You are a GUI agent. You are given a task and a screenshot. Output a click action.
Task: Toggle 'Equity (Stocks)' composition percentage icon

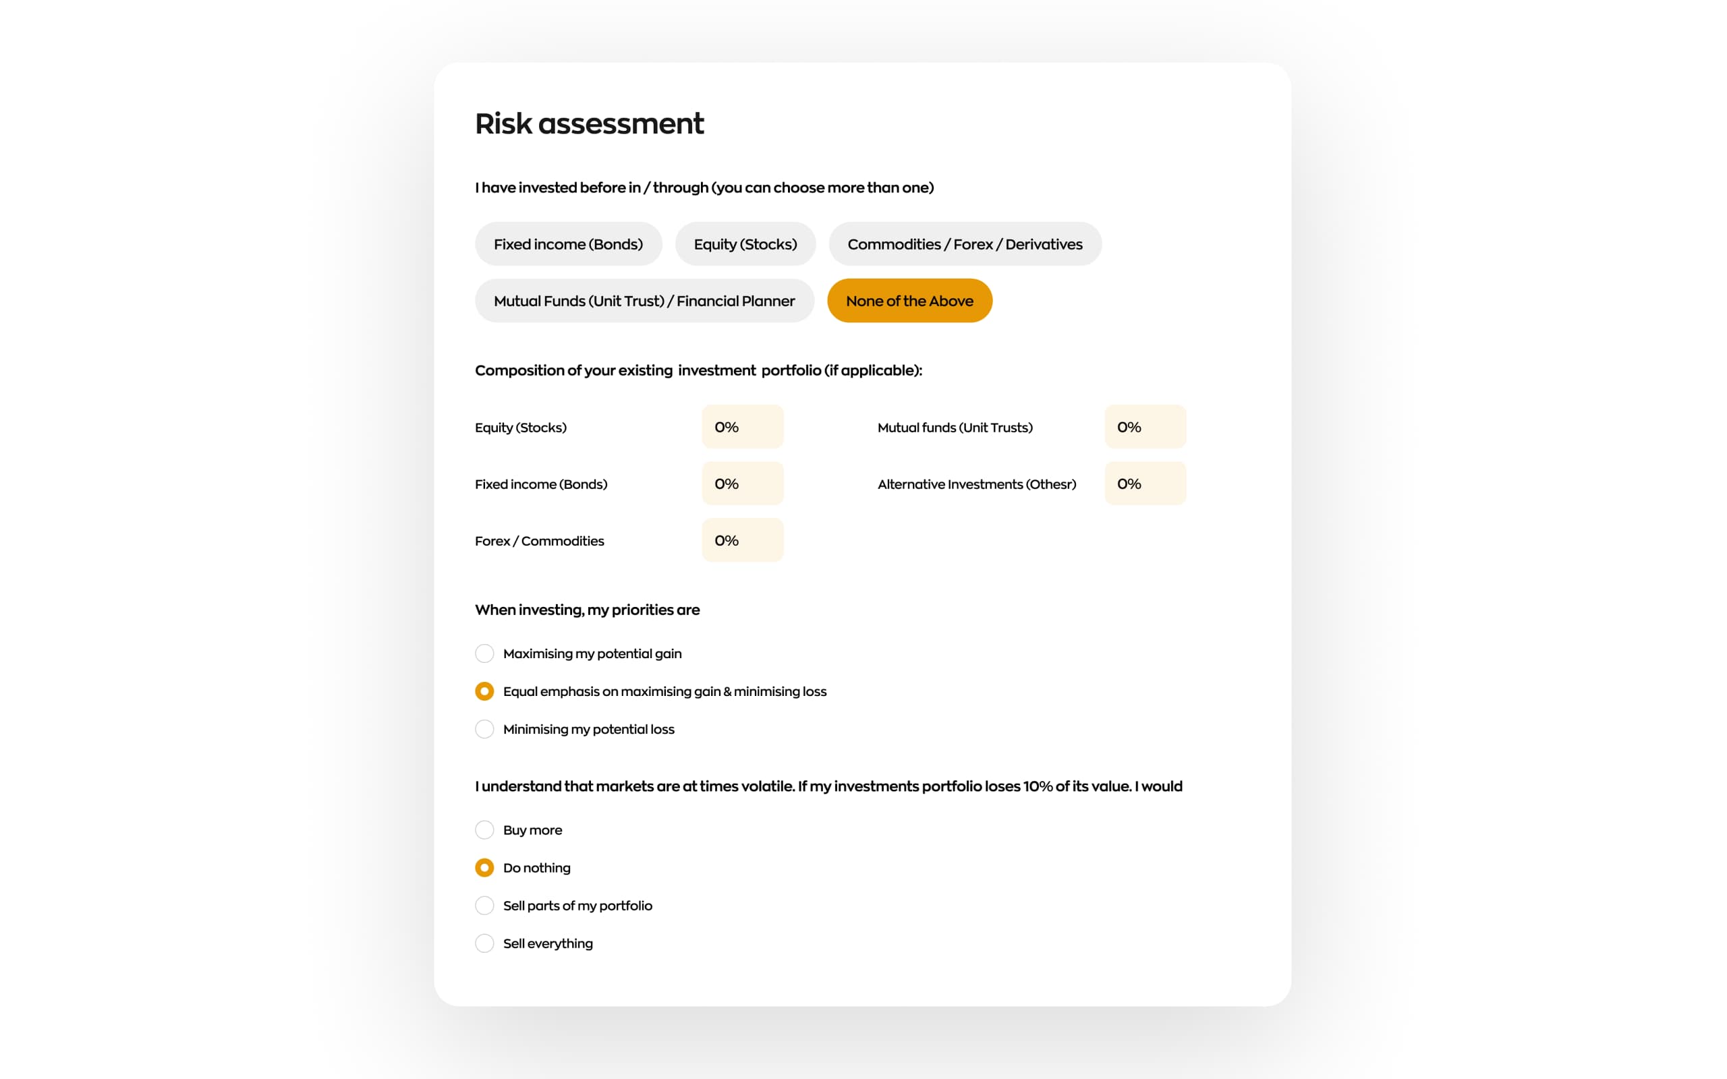point(742,426)
